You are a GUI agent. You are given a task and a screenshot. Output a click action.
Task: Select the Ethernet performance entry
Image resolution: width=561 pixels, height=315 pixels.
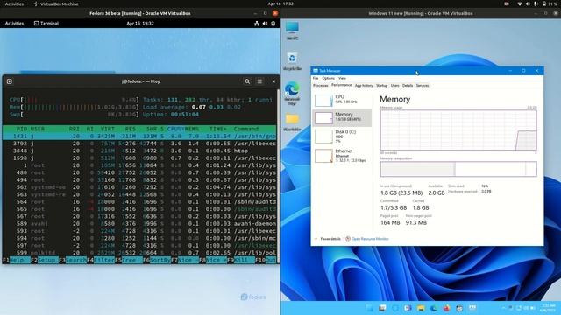click(343, 156)
